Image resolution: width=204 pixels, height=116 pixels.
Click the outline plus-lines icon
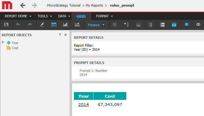tap(126, 25)
